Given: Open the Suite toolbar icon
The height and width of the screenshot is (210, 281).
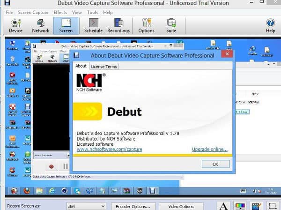Looking at the screenshot, I should tap(171, 26).
